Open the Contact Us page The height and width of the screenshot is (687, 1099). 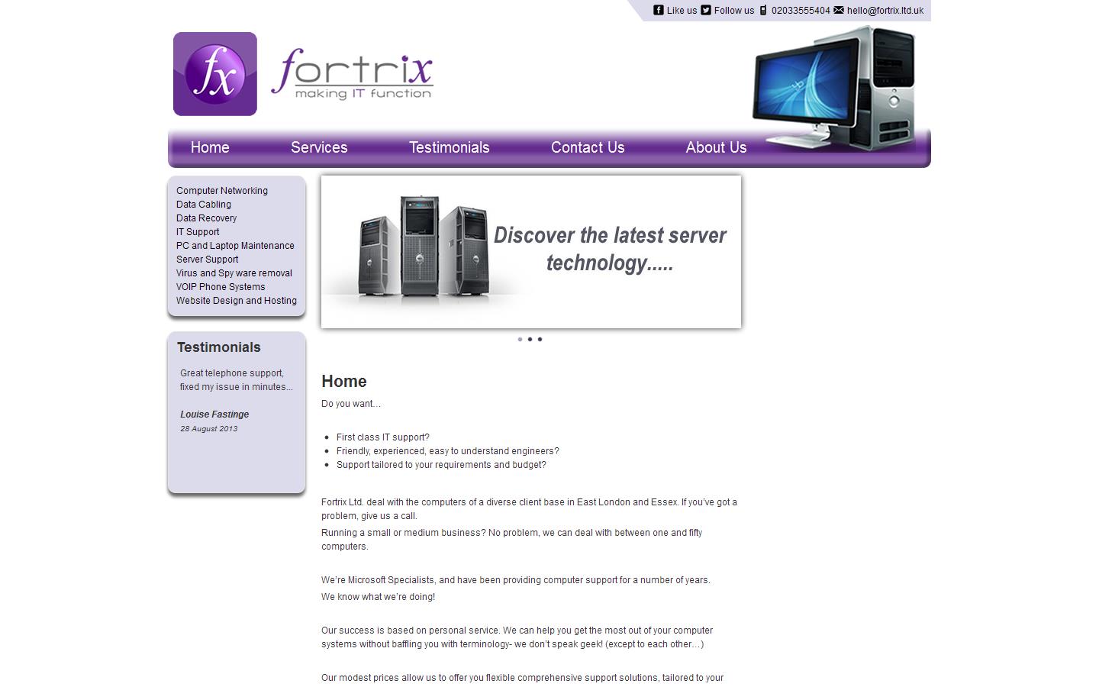(588, 147)
